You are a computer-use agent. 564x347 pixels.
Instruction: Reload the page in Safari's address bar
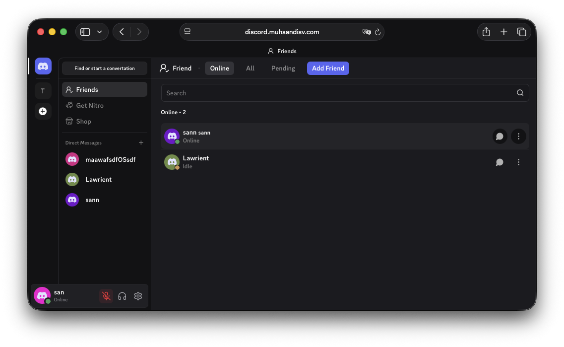[x=378, y=32]
